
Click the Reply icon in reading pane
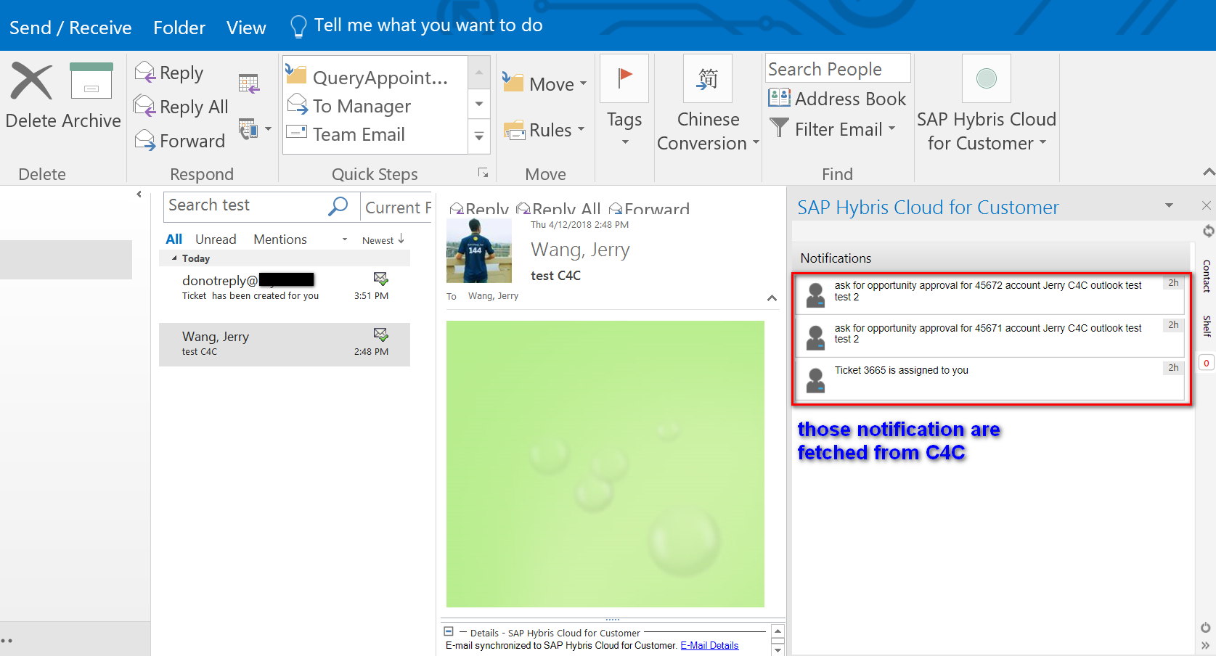tap(479, 209)
